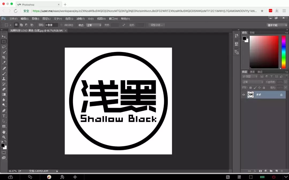Select the Lasso tool
This screenshot has height=180, width=289.
tap(4, 47)
